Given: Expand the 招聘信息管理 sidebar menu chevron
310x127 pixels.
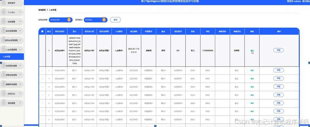Looking at the screenshot, I should click(x=20, y=75).
